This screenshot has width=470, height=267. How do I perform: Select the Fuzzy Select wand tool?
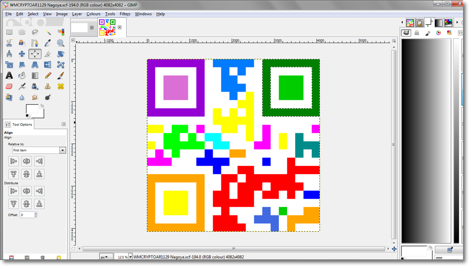coord(48,32)
